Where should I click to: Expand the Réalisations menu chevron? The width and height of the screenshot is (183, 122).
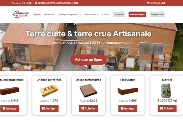[x=98, y=15]
